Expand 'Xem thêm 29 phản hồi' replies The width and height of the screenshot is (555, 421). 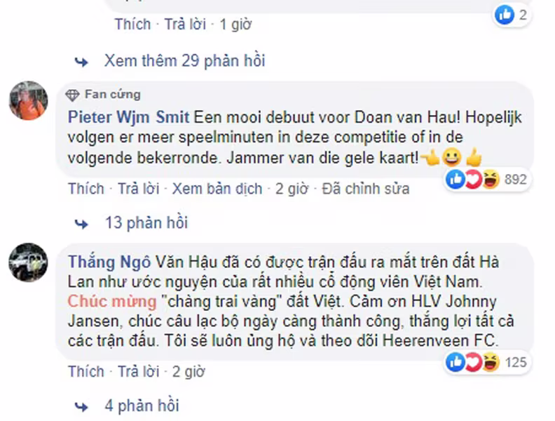tap(184, 61)
